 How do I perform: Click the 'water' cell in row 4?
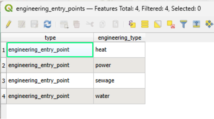point(119,96)
